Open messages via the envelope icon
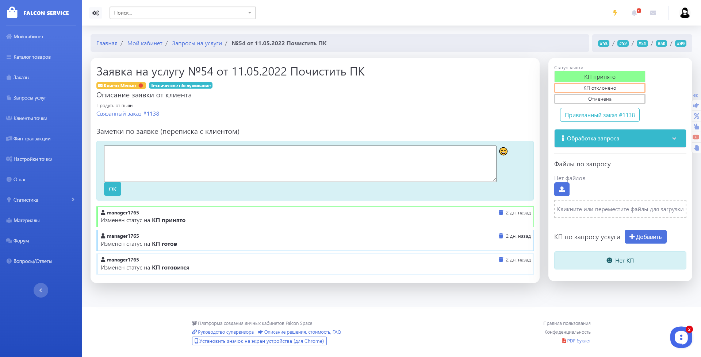Viewport: 701px width, 357px height. point(653,13)
